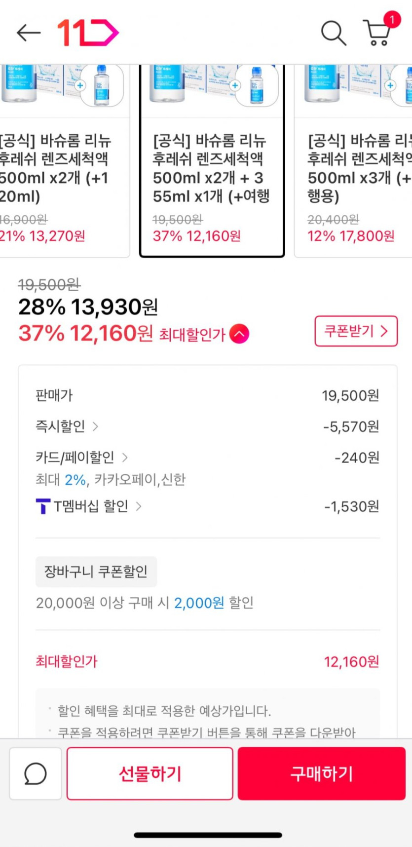Viewport: 412px width, 847px height.
Task: Tap the plus icon on middle product image
Action: [235, 85]
